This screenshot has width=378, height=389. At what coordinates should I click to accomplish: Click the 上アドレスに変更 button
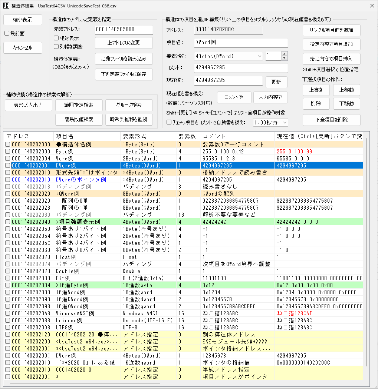[x=124, y=43]
